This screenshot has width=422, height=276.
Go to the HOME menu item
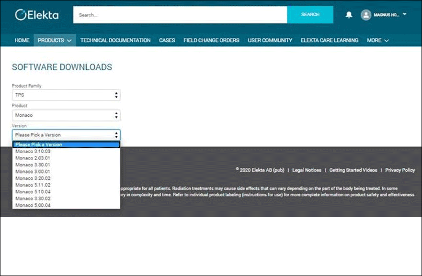pyautogui.click(x=22, y=40)
